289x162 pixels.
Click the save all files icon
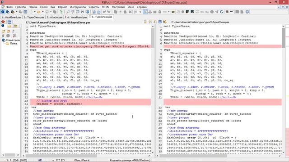pyautogui.click(x=55, y=12)
